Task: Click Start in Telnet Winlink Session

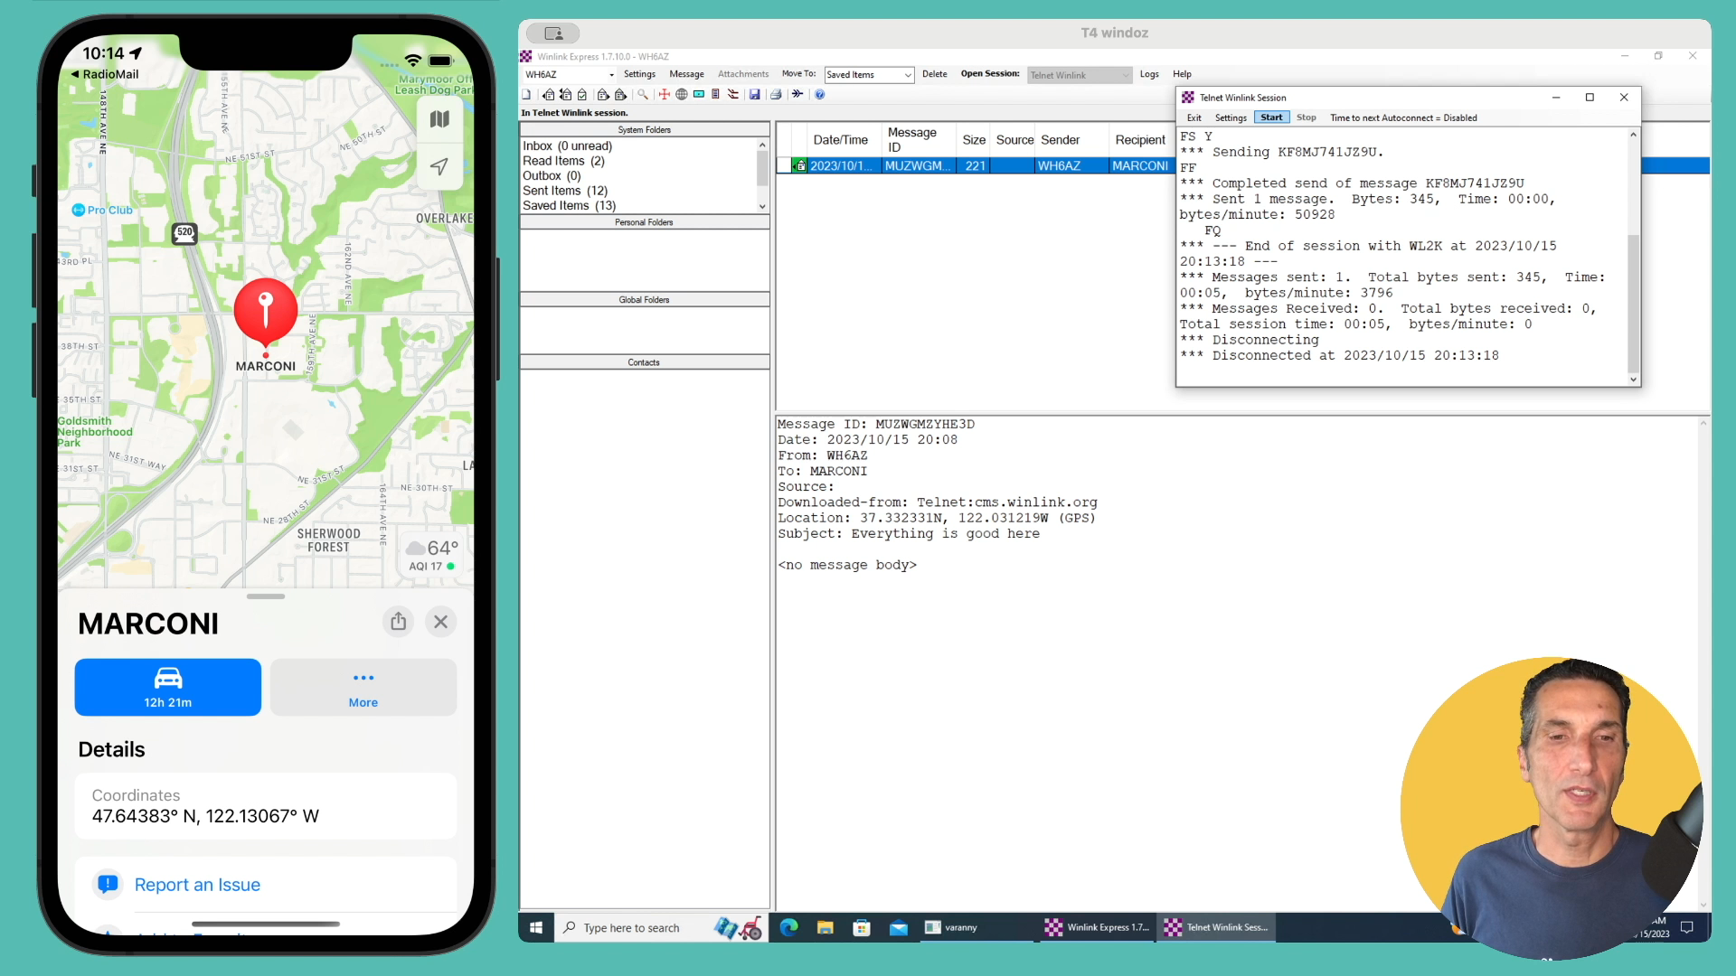Action: pos(1271,117)
